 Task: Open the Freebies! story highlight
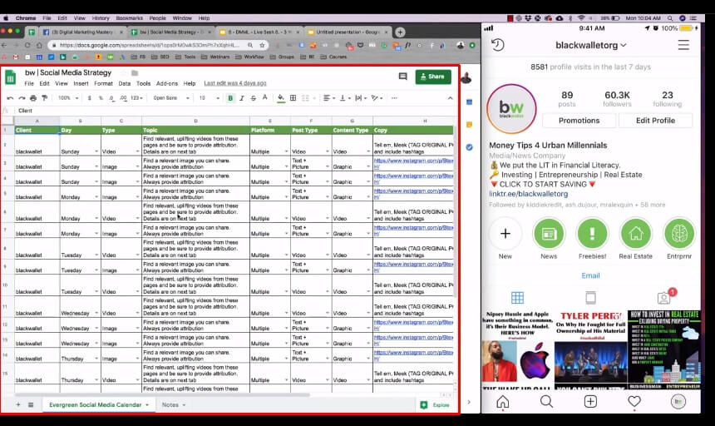click(x=592, y=234)
